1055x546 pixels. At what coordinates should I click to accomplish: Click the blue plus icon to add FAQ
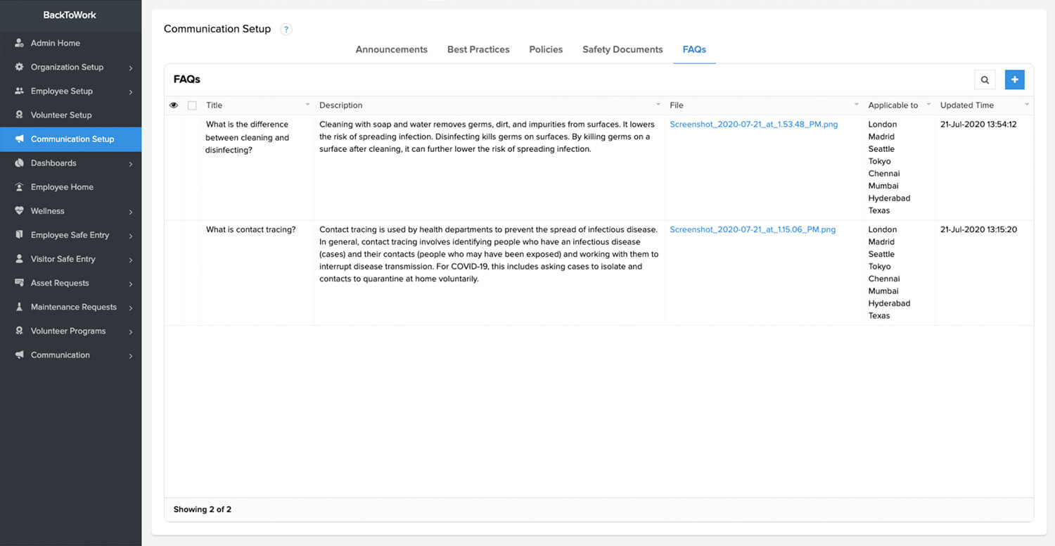[x=1014, y=80]
